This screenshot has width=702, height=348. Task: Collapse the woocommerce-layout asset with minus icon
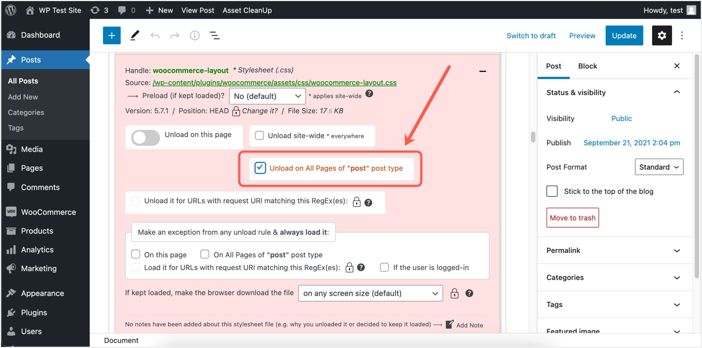coord(482,71)
